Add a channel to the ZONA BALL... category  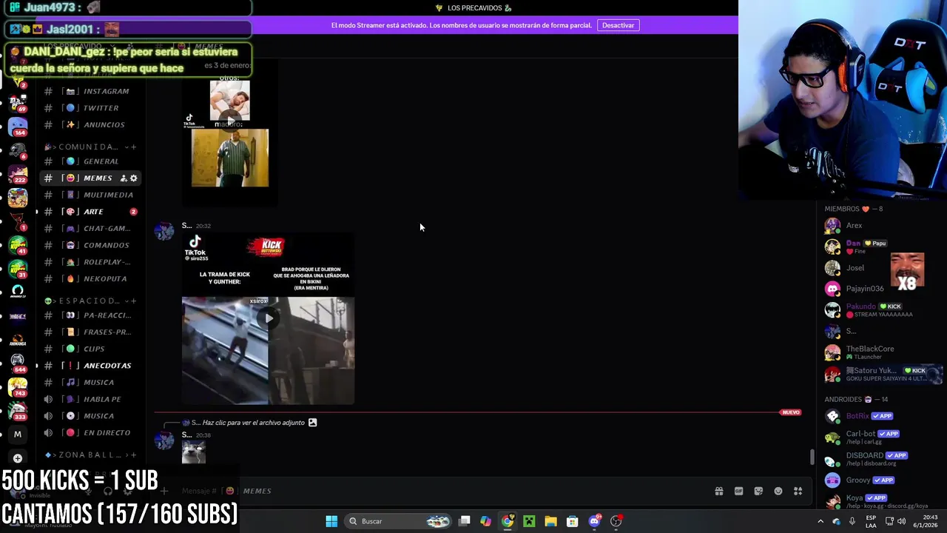pyautogui.click(x=133, y=455)
